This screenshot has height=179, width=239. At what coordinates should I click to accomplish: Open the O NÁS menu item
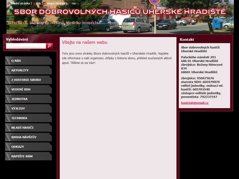[x=28, y=61]
